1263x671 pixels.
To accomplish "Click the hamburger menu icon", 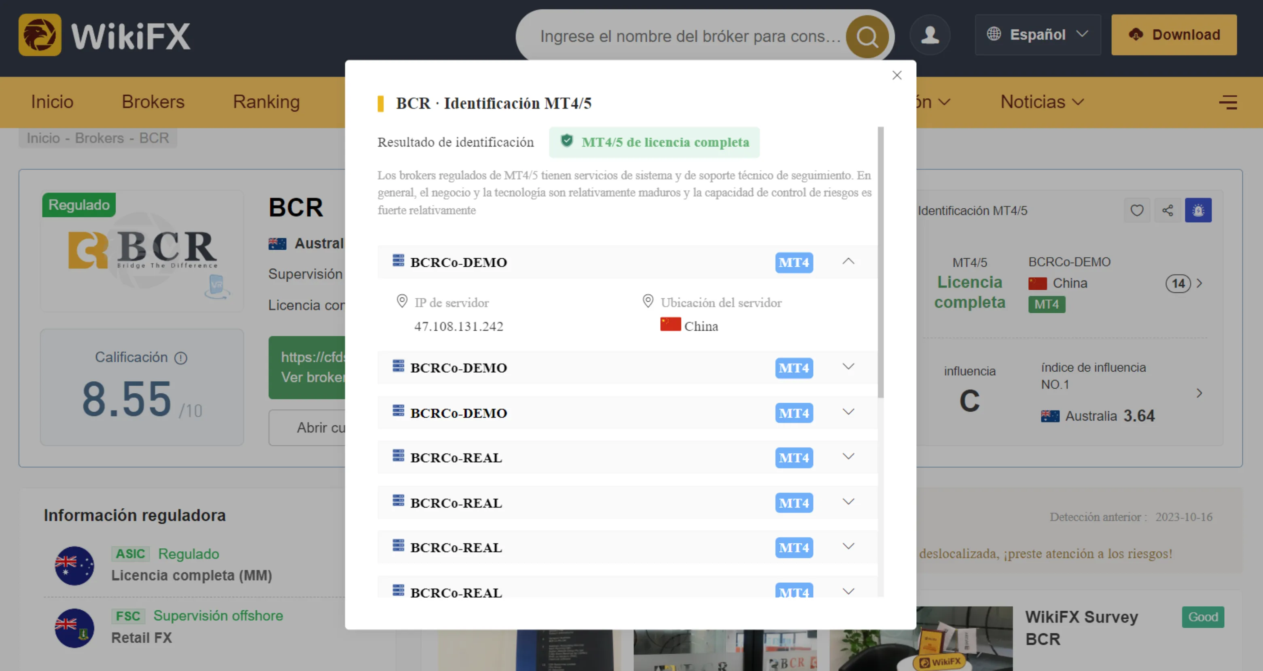I will tap(1228, 102).
